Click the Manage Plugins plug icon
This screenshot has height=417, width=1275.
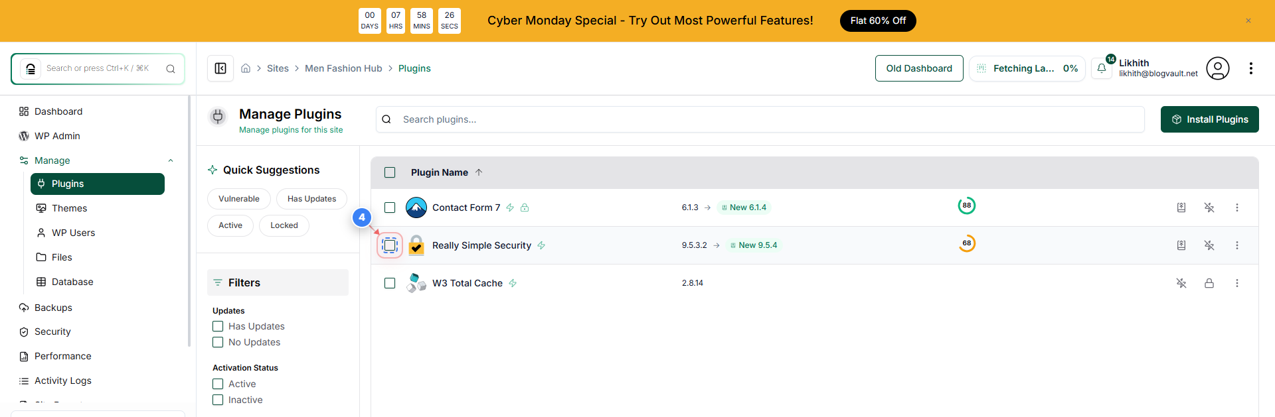point(218,117)
